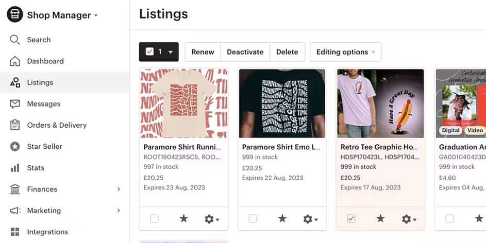Image resolution: width=486 pixels, height=243 pixels.
Task: Click the Deactivate button
Action: (x=245, y=52)
